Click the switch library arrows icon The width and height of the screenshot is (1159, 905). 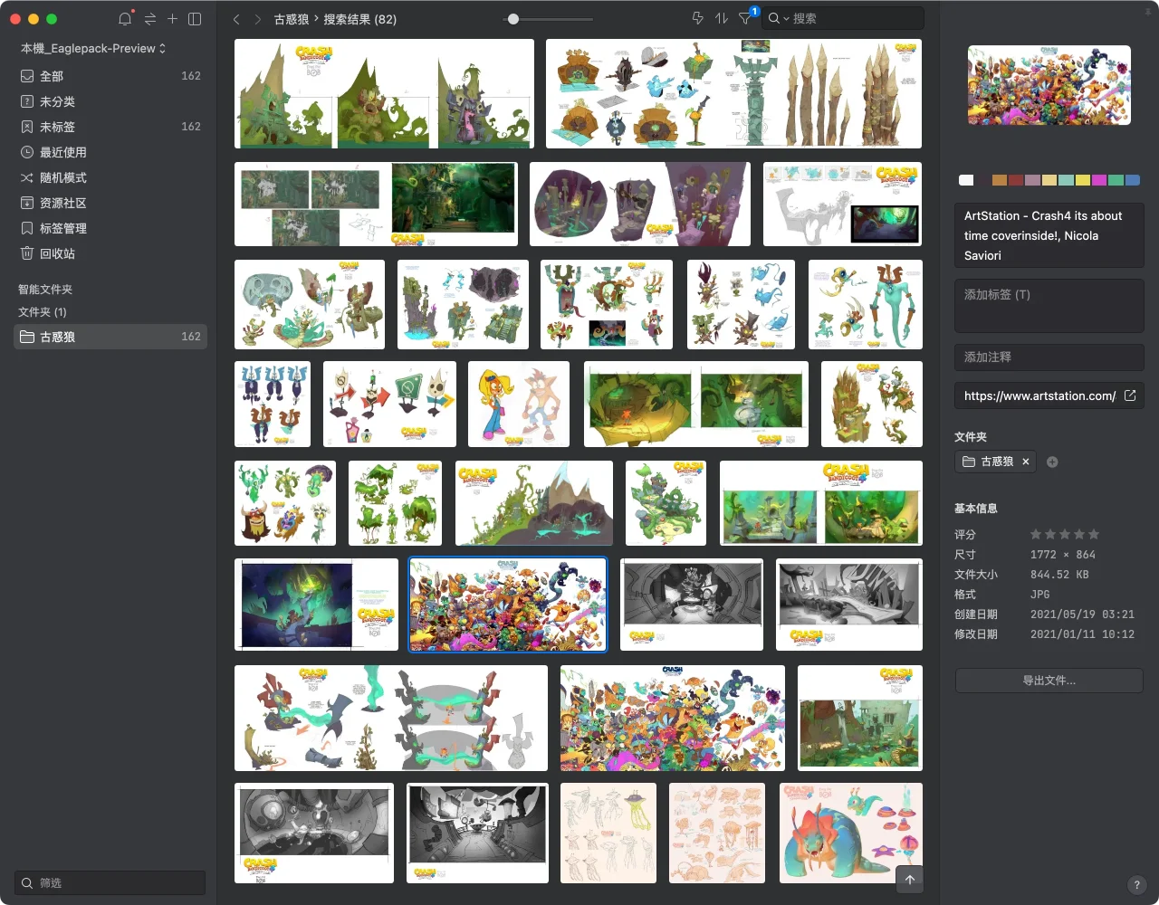pos(149,19)
